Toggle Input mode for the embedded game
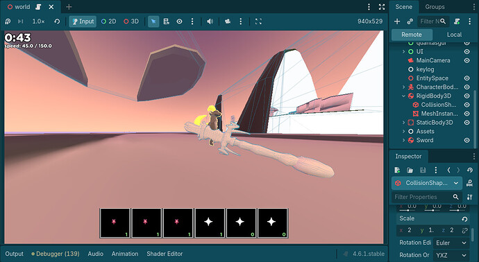The height and width of the screenshot is (262, 479). pos(83,21)
